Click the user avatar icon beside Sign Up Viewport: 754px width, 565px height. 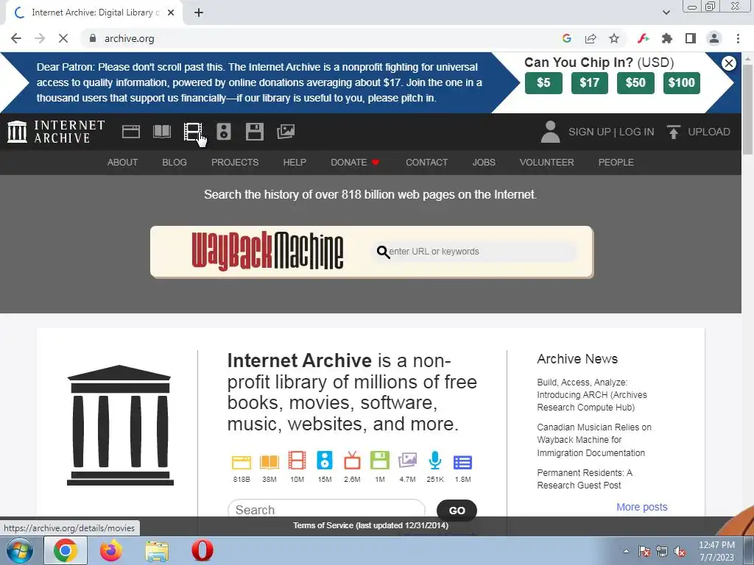tap(550, 132)
